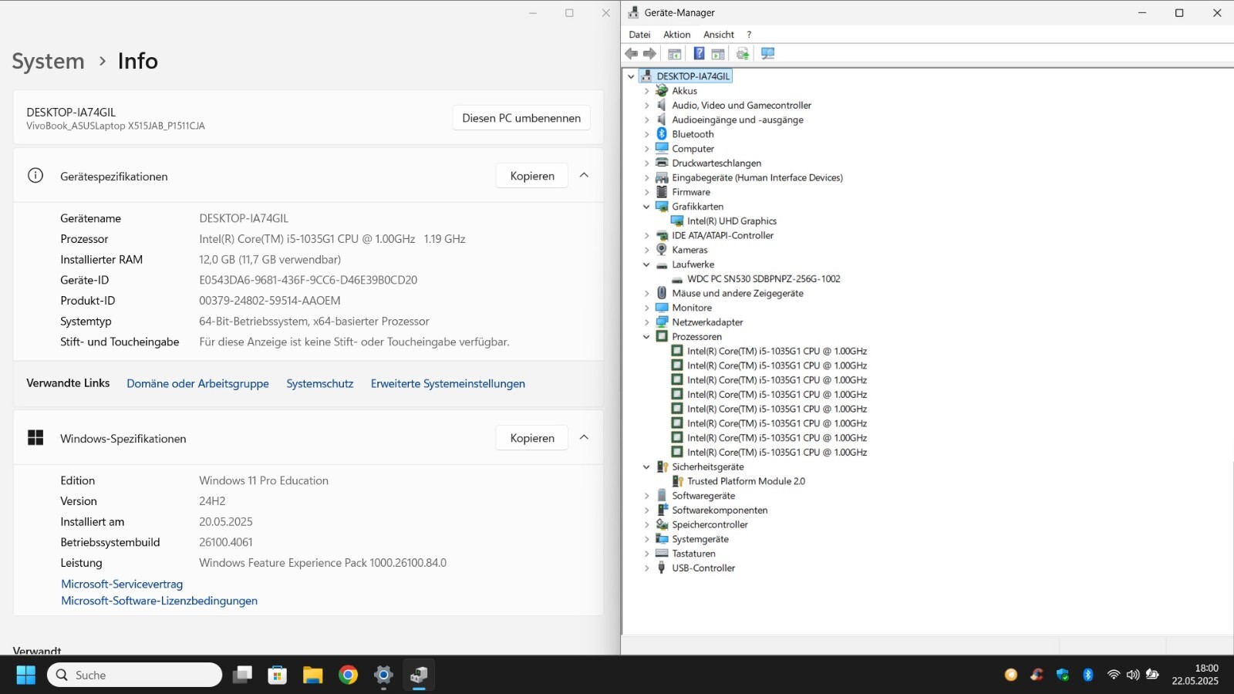Click scan for hardware changes monitor icon

pyautogui.click(x=767, y=53)
